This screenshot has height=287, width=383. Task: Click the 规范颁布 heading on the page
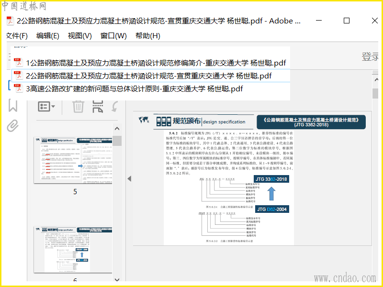[x=187, y=121]
